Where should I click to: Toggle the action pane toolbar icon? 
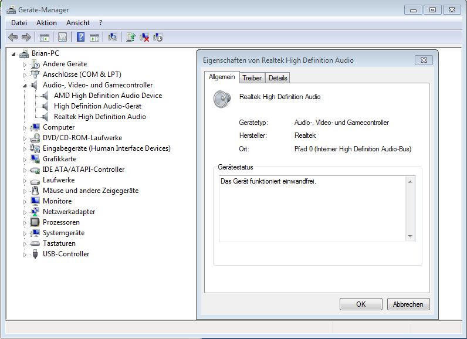click(94, 38)
